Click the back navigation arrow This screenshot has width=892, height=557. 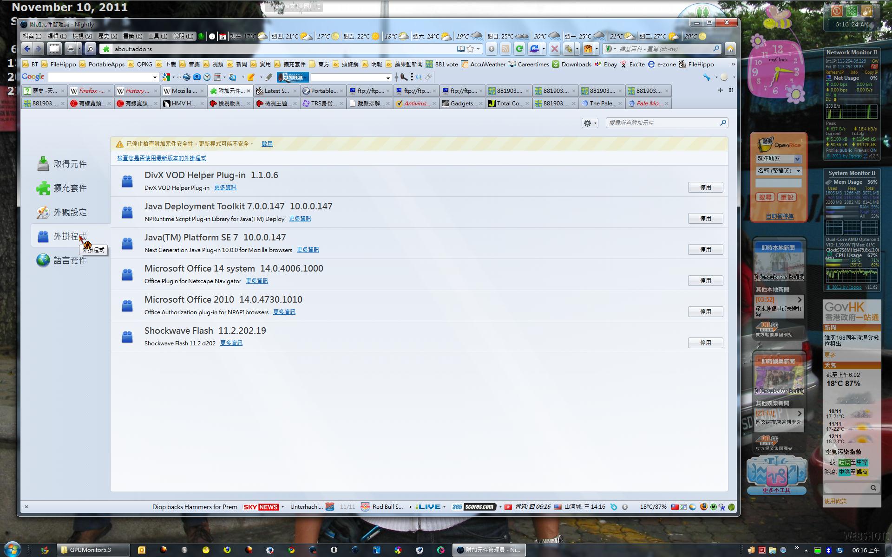point(27,49)
